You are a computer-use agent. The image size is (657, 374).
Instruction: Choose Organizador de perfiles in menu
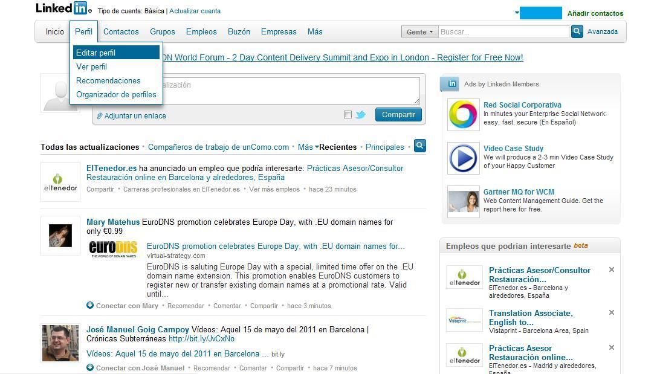pos(116,94)
